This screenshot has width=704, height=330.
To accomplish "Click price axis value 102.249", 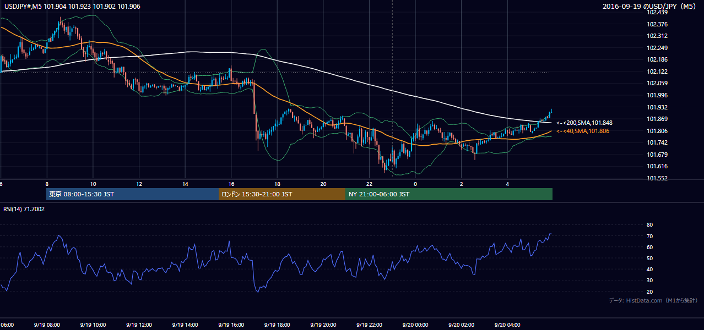I will coord(657,48).
